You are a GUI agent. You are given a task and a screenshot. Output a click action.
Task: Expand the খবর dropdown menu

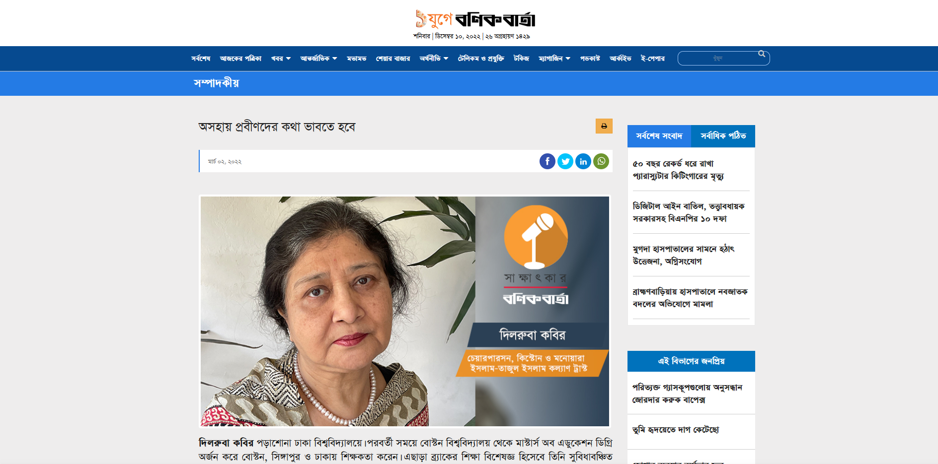(x=281, y=59)
